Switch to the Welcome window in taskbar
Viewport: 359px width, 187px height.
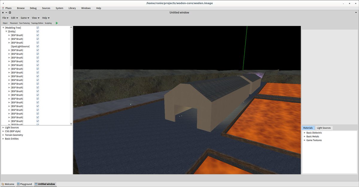8,184
